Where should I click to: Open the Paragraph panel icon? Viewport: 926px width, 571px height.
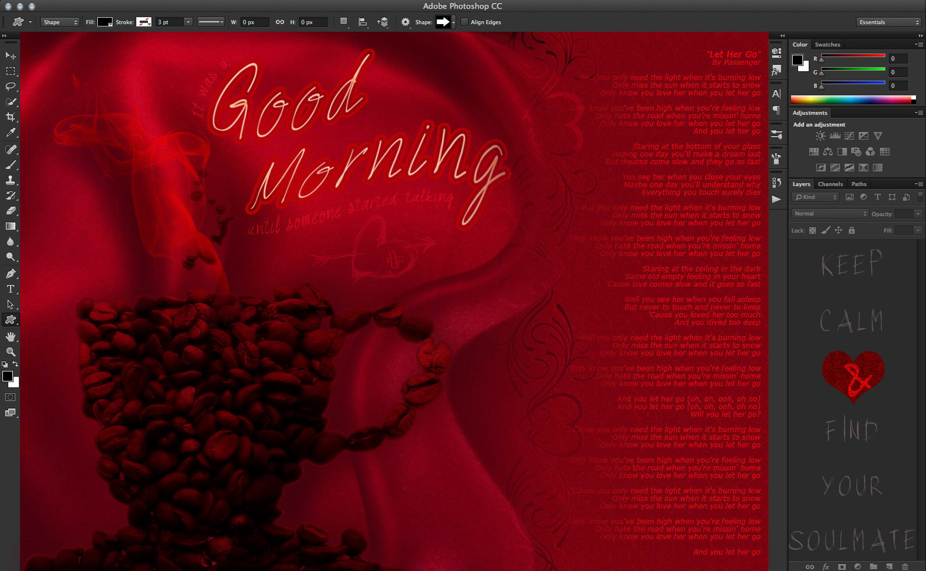pos(776,110)
